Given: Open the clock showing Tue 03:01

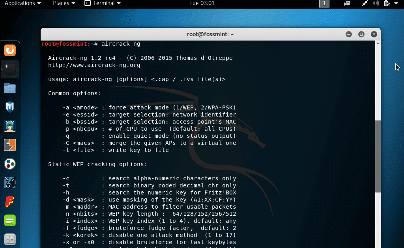Looking at the screenshot, I should [202, 3].
